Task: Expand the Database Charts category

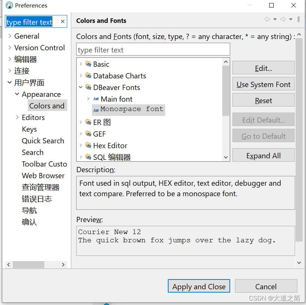Action: coord(81,75)
